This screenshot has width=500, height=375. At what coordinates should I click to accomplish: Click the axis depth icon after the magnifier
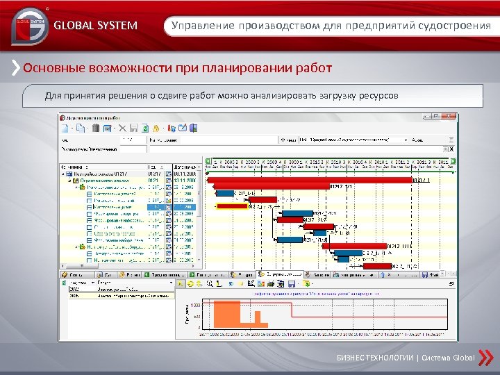(x=219, y=283)
